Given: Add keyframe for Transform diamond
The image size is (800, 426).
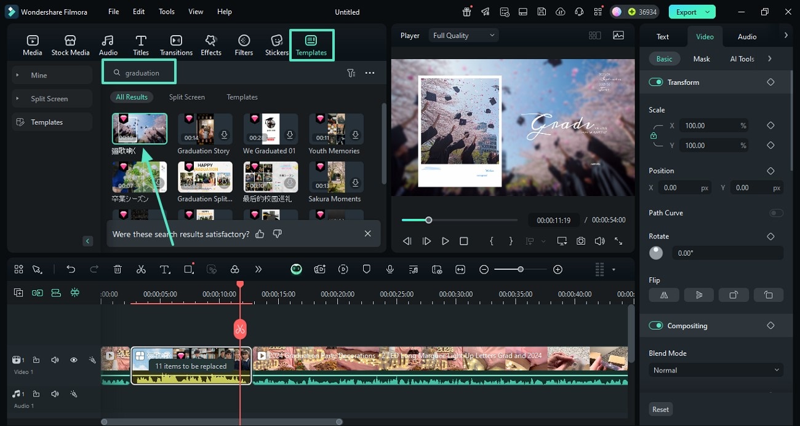Looking at the screenshot, I should pos(770,82).
